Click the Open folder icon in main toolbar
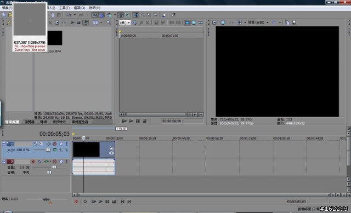Screen dimensions: 351x213 [10, 15]
